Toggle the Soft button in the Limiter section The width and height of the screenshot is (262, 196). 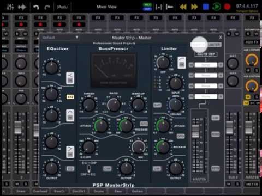click(157, 105)
